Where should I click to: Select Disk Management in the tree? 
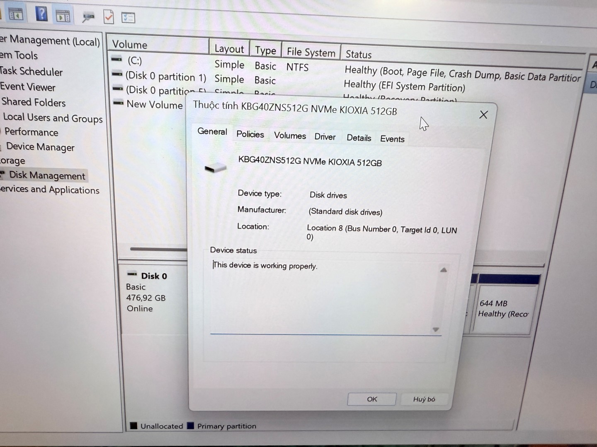(47, 175)
